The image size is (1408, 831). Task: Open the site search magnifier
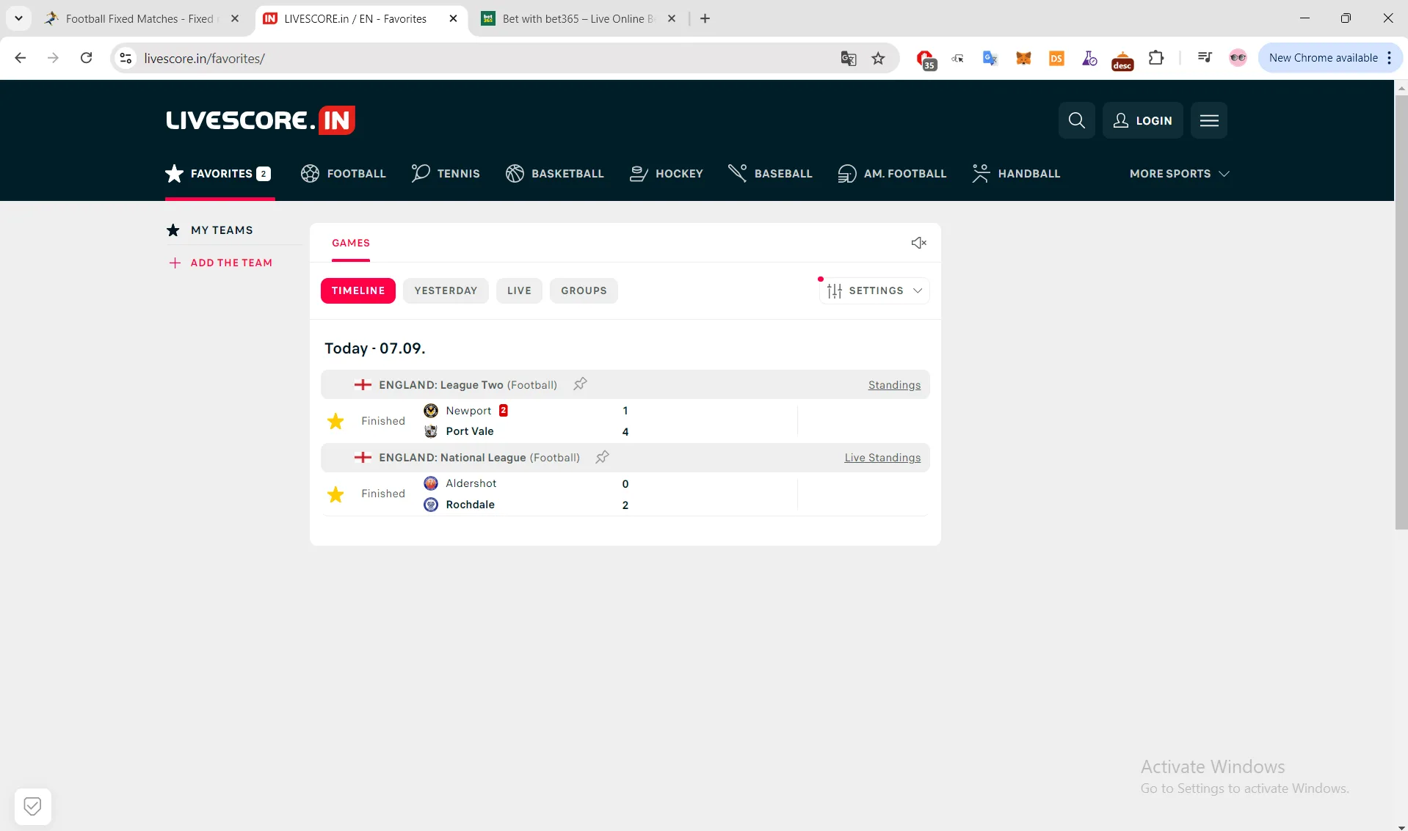pyautogui.click(x=1076, y=120)
